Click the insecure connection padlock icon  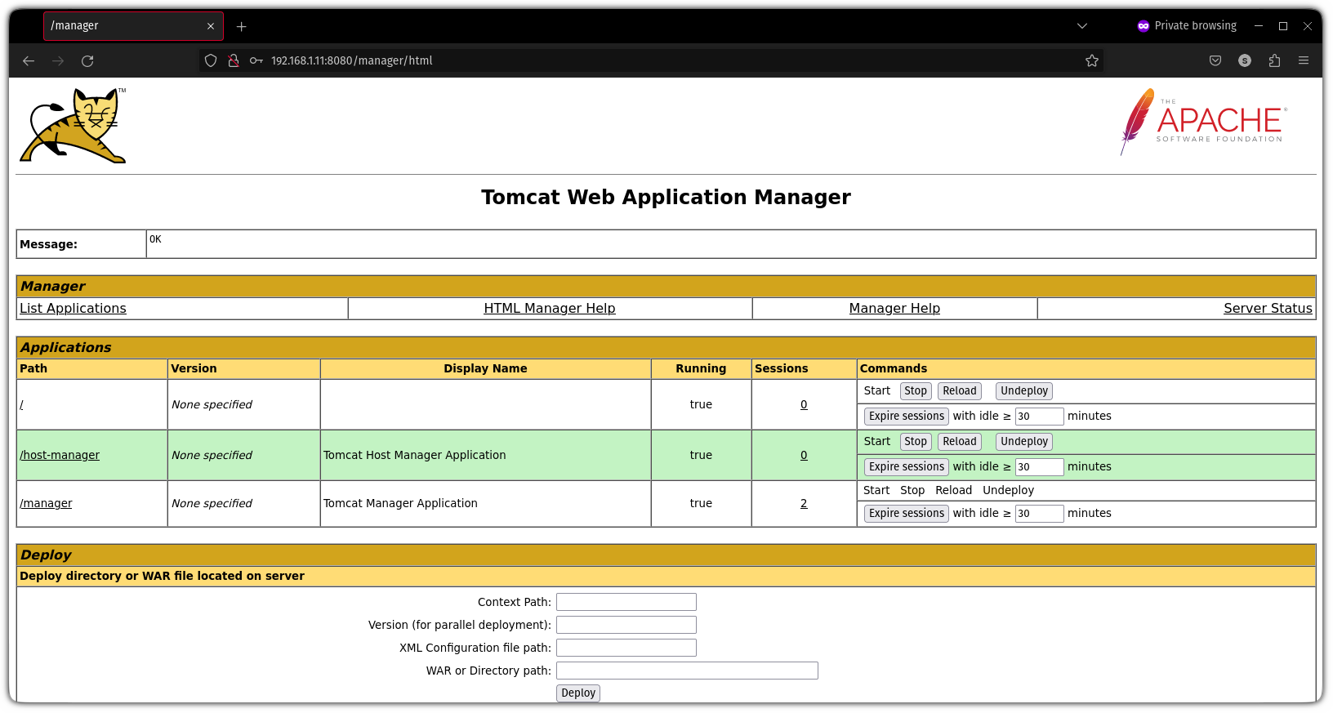pos(234,61)
